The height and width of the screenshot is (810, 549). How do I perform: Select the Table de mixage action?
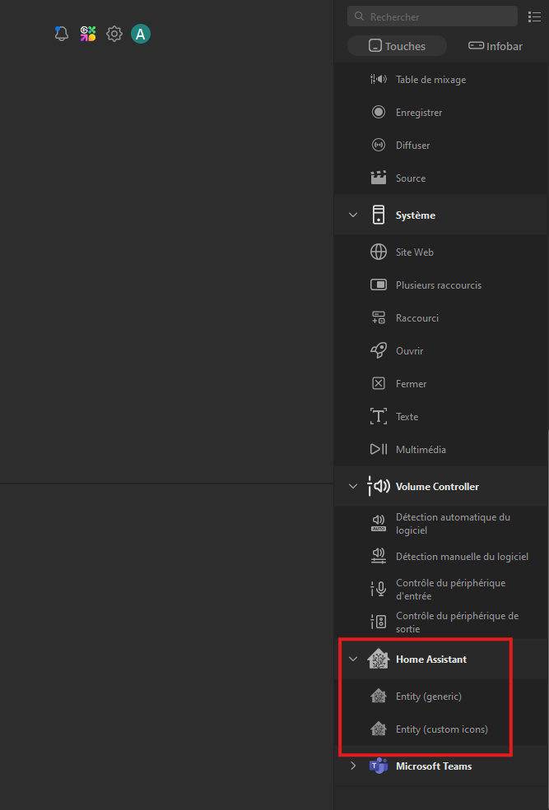point(430,80)
